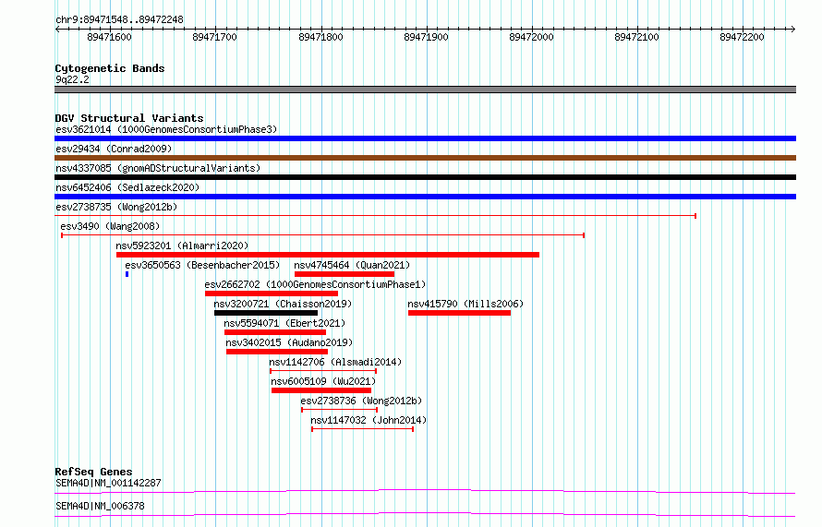Click ruler position 89471900
Screen dimensions: 822x527
pyautogui.click(x=426, y=37)
